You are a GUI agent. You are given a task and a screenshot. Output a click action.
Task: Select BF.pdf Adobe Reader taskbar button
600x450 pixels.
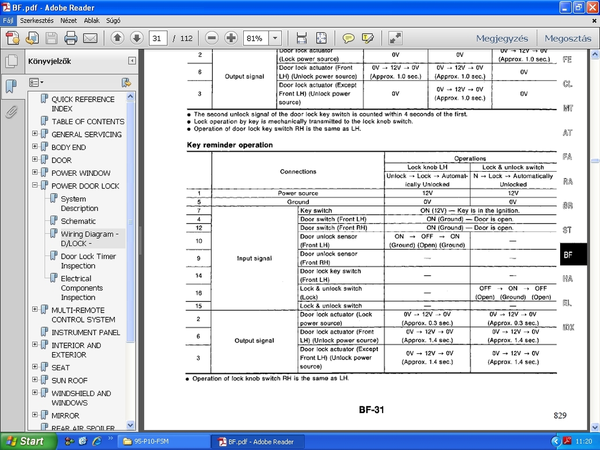click(x=258, y=442)
